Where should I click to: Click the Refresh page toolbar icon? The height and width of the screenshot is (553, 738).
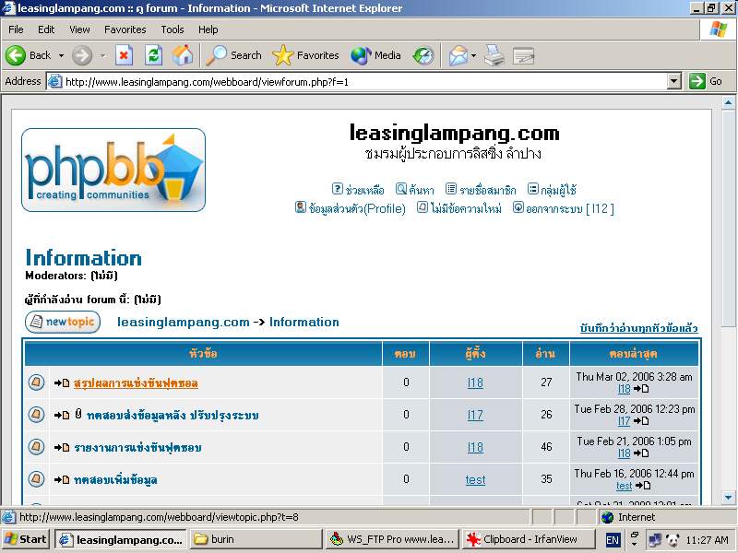(x=153, y=55)
